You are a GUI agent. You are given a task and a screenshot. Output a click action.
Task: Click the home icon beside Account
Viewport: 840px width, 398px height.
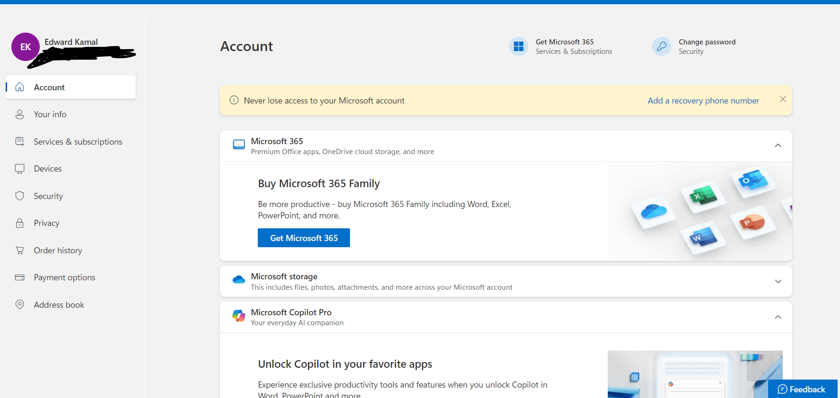[x=19, y=87]
